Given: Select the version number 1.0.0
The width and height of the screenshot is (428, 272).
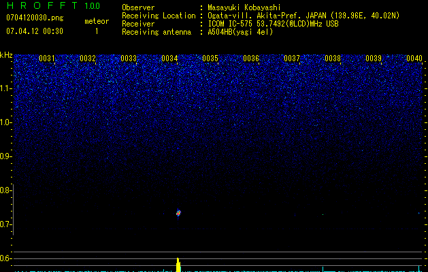Looking at the screenshot, I should click(x=92, y=6).
